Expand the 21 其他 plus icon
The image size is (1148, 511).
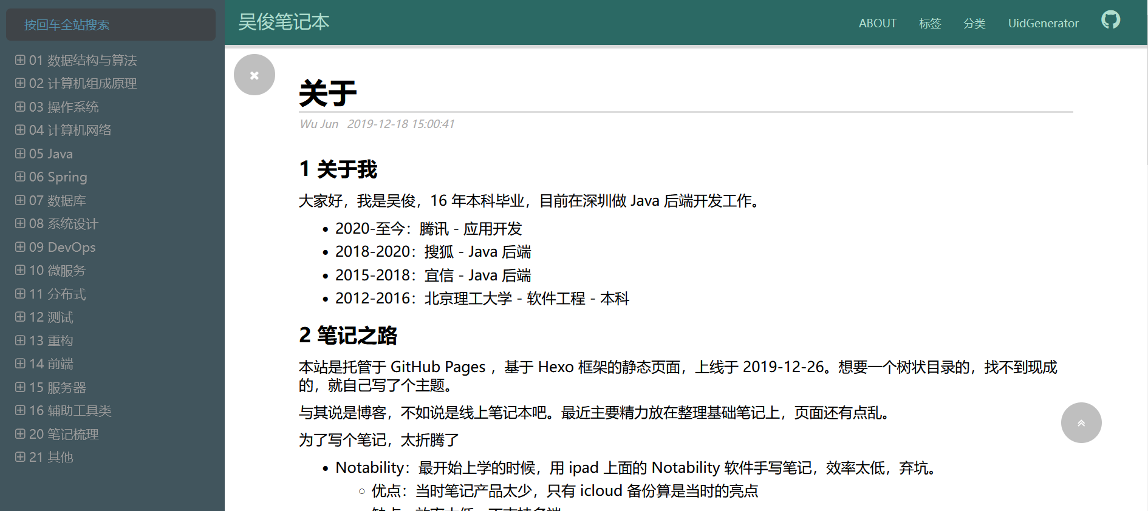pos(20,457)
